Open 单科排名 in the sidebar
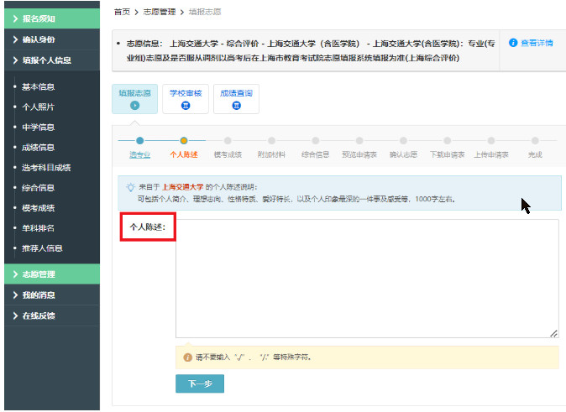Image resolution: width=566 pixels, height=412 pixels. tap(39, 228)
